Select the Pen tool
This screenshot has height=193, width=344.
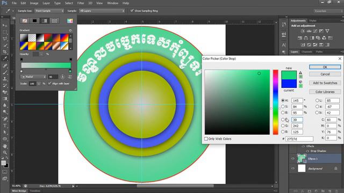5,119
